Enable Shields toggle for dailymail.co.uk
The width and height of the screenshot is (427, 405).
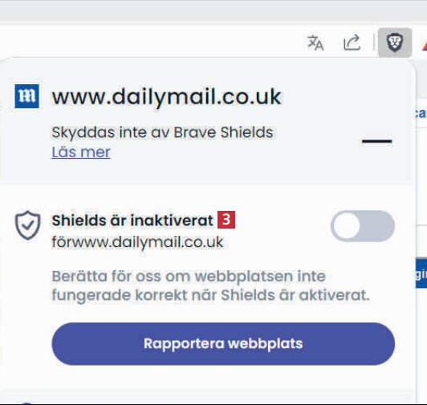363,226
